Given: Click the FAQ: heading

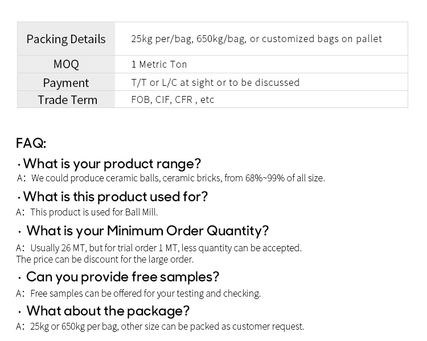Looking at the screenshot, I should [x=31, y=143].
